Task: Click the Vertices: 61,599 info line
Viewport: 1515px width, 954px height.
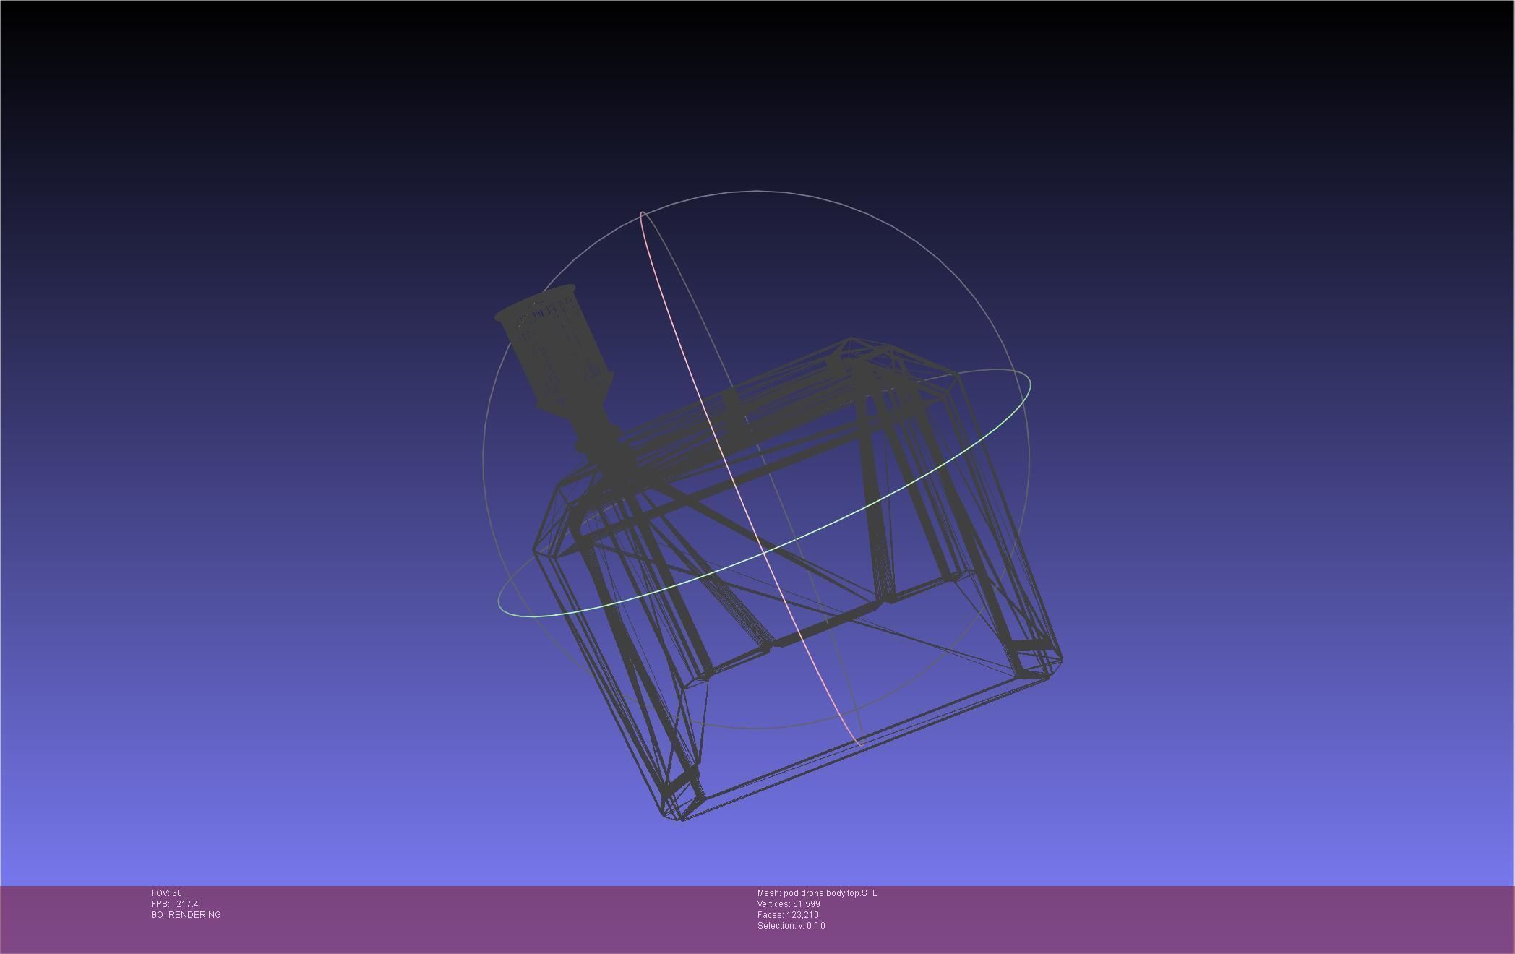Action: coord(788,904)
